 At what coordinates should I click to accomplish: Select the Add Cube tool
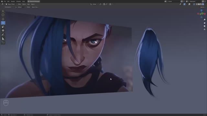pyautogui.click(x=3, y=43)
